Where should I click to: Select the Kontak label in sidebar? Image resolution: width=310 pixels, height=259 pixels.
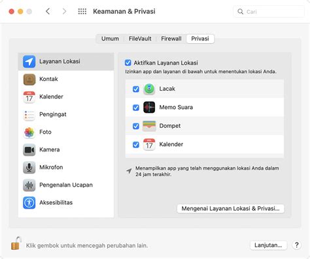(x=48, y=79)
